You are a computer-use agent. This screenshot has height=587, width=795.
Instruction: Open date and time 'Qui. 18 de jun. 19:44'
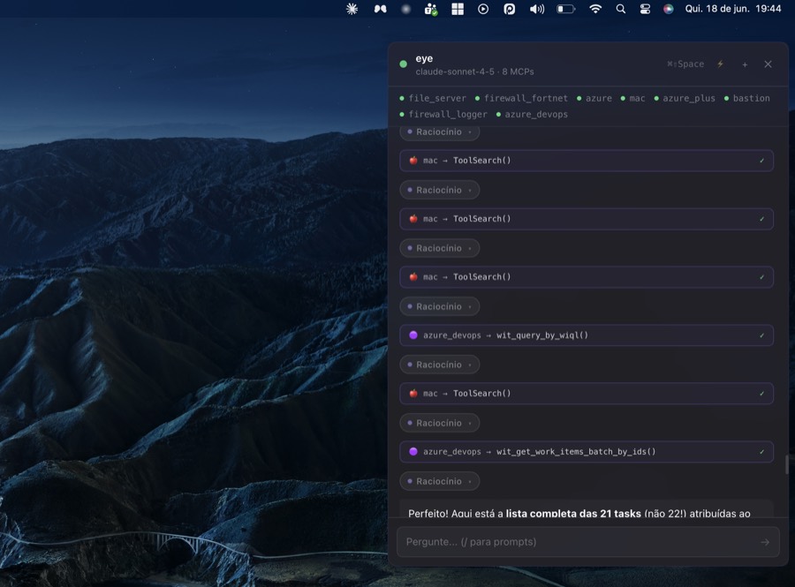click(733, 9)
